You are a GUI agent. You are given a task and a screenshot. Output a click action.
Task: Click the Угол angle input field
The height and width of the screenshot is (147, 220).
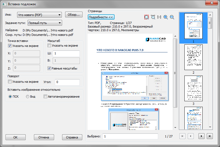(67, 82)
